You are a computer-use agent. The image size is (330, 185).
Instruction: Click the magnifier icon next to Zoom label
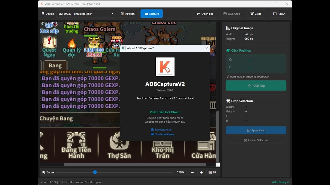point(44,172)
